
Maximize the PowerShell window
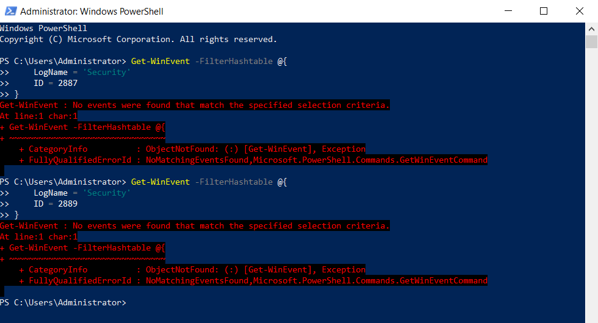pyautogui.click(x=544, y=11)
